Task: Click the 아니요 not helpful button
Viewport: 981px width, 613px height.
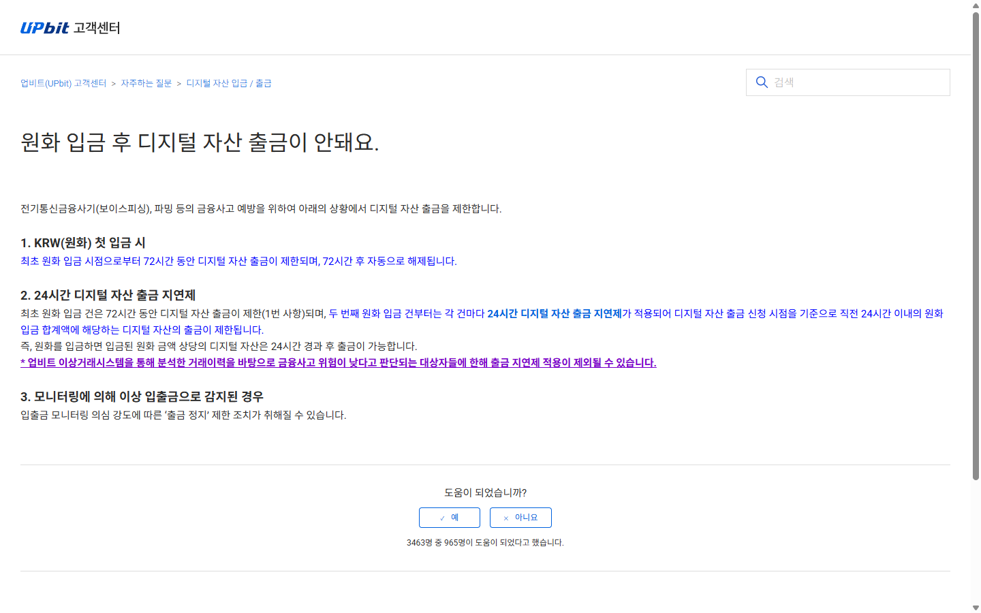Action: tap(520, 518)
